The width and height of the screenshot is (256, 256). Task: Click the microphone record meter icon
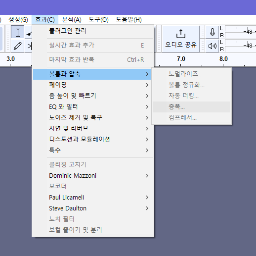point(213,32)
